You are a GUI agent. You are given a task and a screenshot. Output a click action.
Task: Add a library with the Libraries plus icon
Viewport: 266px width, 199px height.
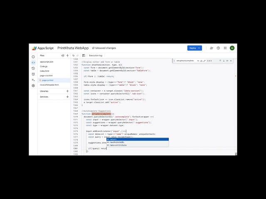point(67,91)
